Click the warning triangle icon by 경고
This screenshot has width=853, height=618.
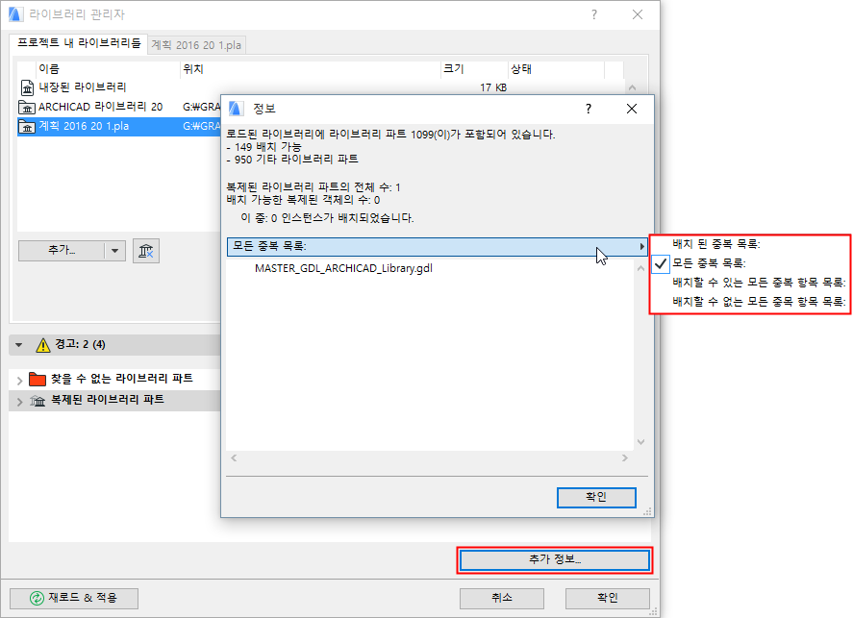[x=43, y=345]
